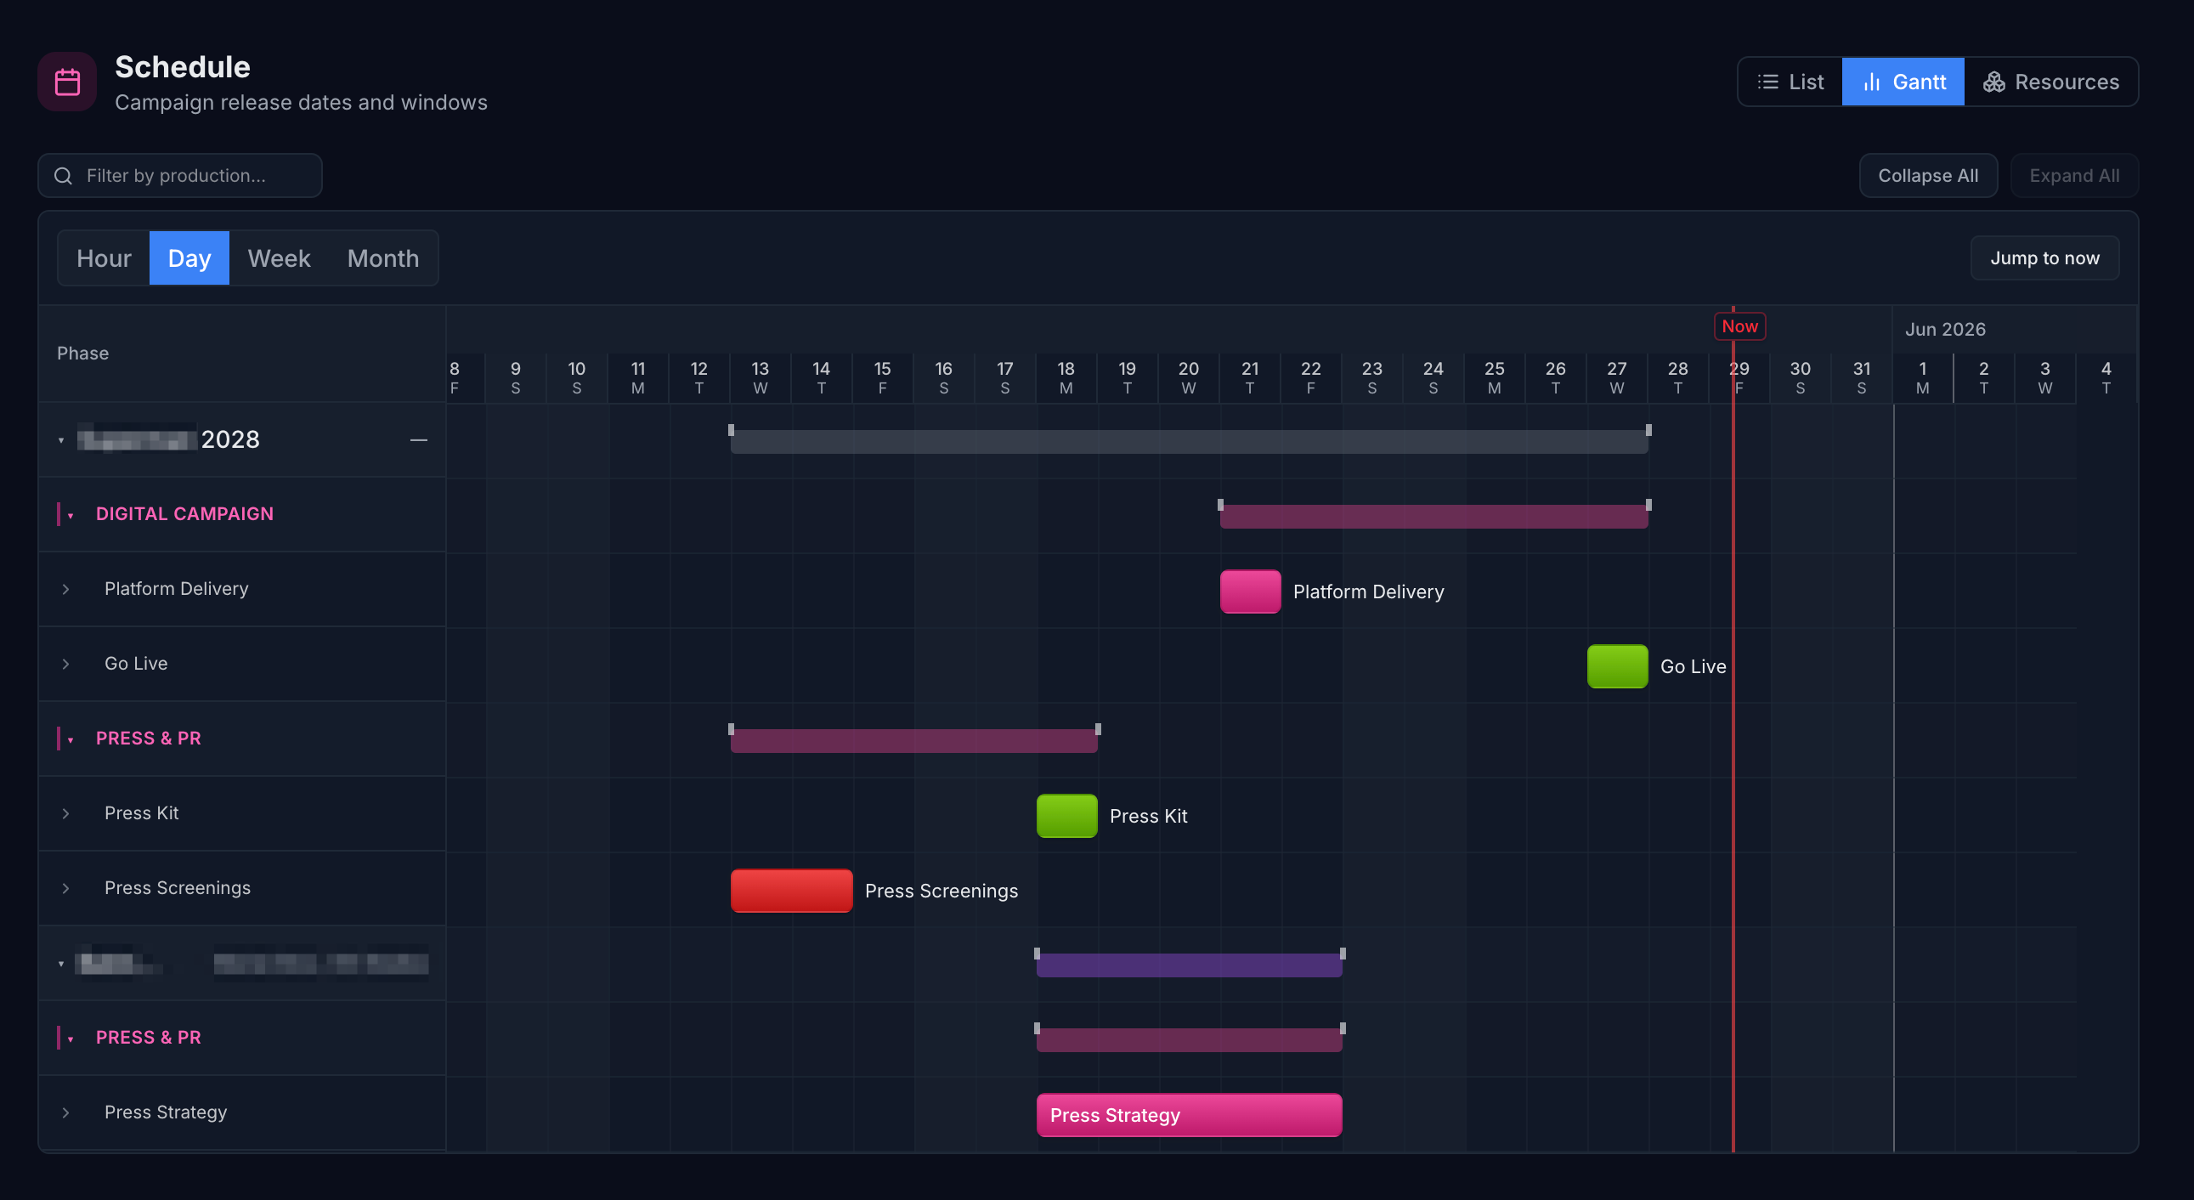
Task: Click the red Now marker label
Action: [x=1739, y=326]
